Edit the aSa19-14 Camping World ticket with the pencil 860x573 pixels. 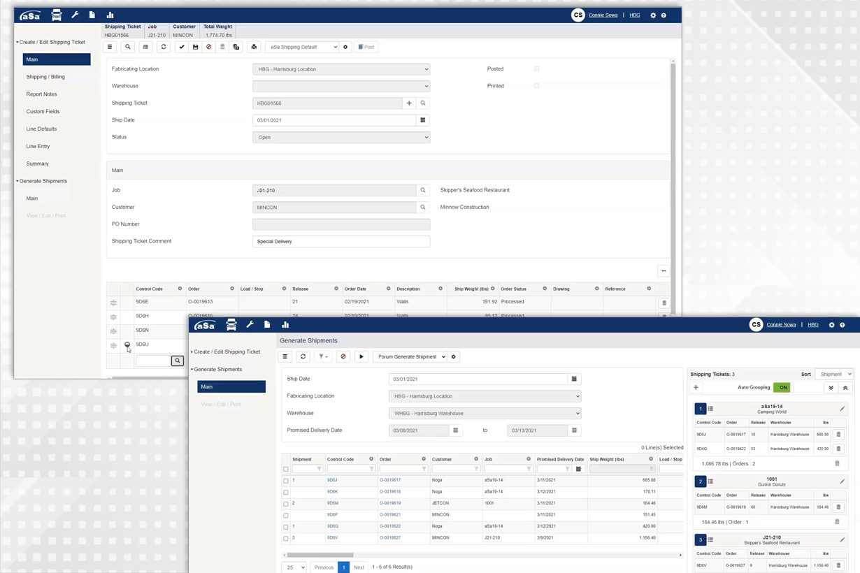[x=842, y=409]
